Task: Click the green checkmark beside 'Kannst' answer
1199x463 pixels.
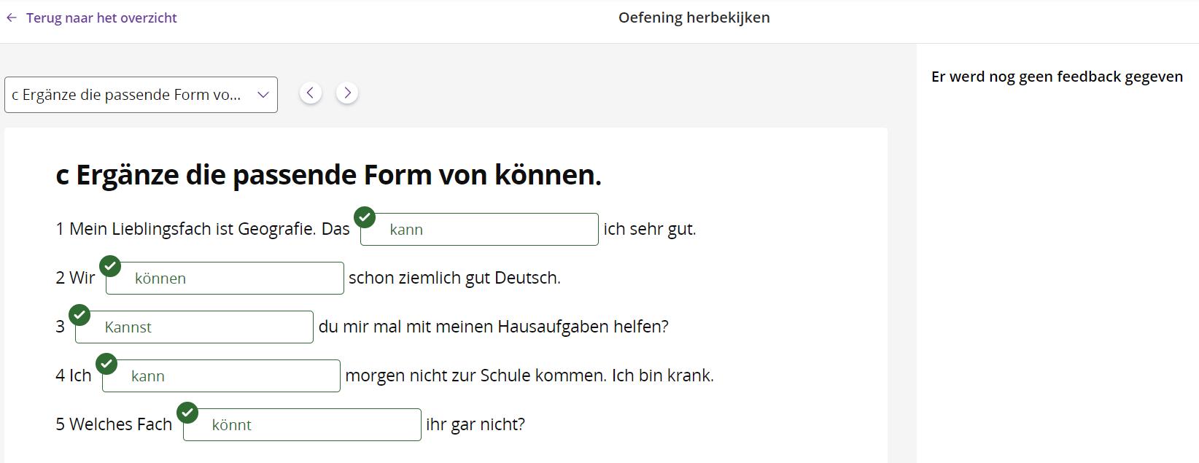Action: pos(79,315)
